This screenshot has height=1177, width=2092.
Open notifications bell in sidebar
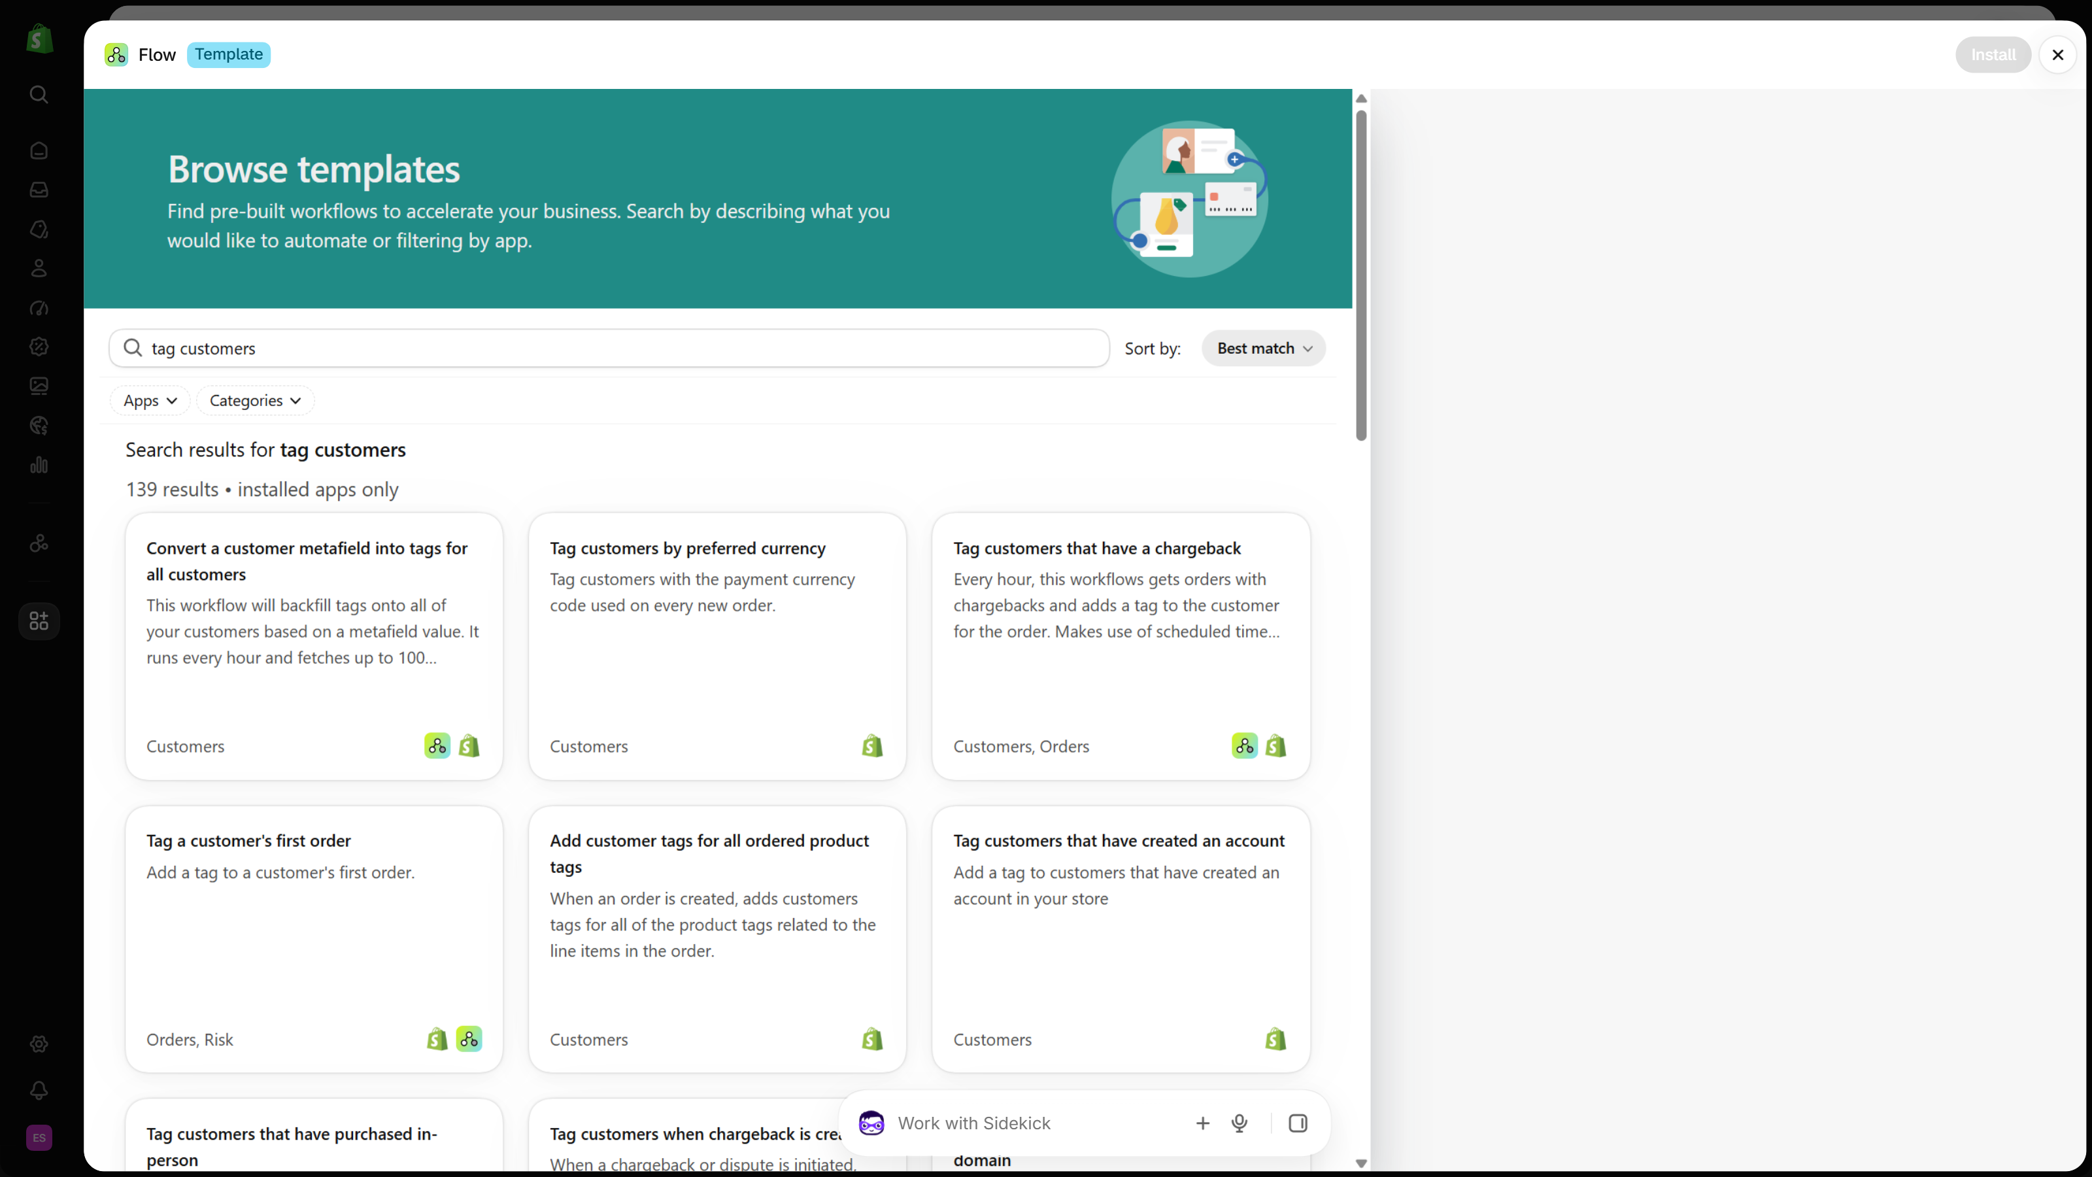pos(39,1091)
